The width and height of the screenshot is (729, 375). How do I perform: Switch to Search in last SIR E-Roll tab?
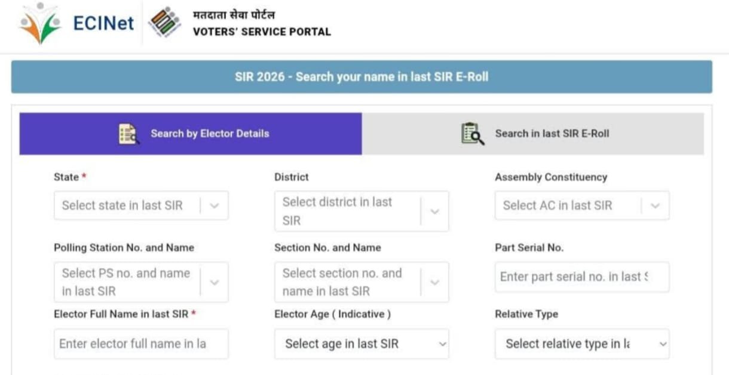552,134
